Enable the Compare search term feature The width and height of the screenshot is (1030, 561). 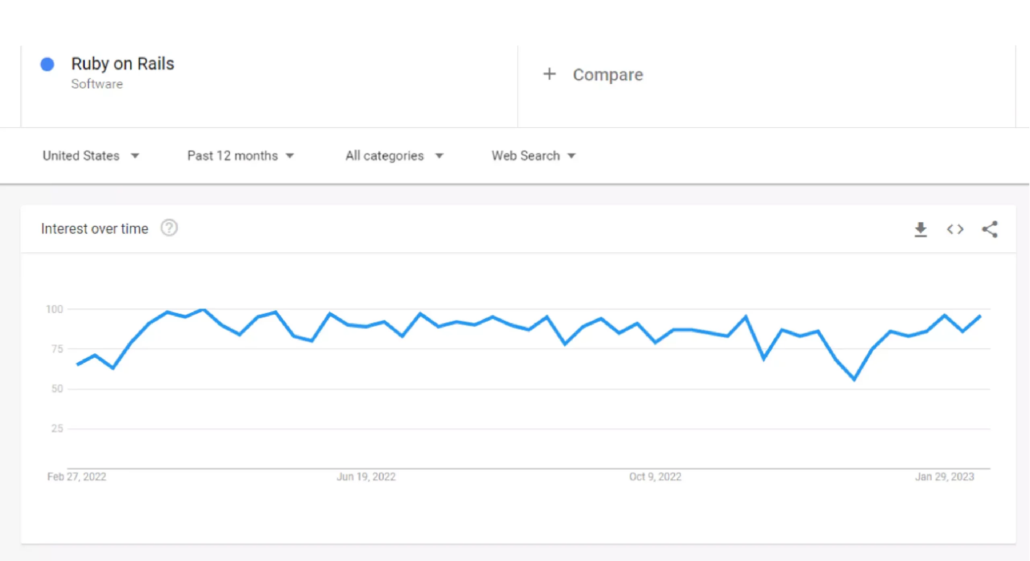594,73
